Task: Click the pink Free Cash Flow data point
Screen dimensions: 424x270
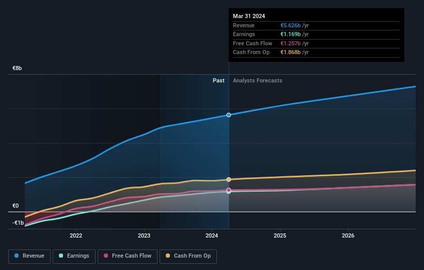Action: point(229,190)
